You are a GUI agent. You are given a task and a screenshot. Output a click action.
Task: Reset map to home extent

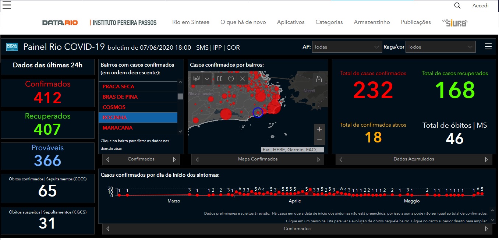tap(319, 79)
